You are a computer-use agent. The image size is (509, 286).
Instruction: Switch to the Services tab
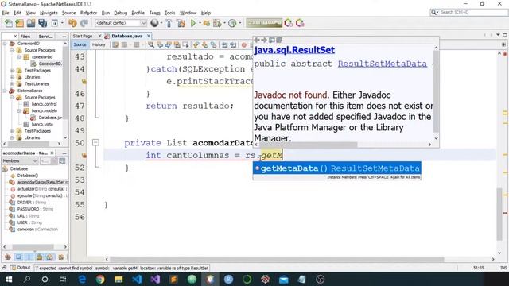[46, 37]
